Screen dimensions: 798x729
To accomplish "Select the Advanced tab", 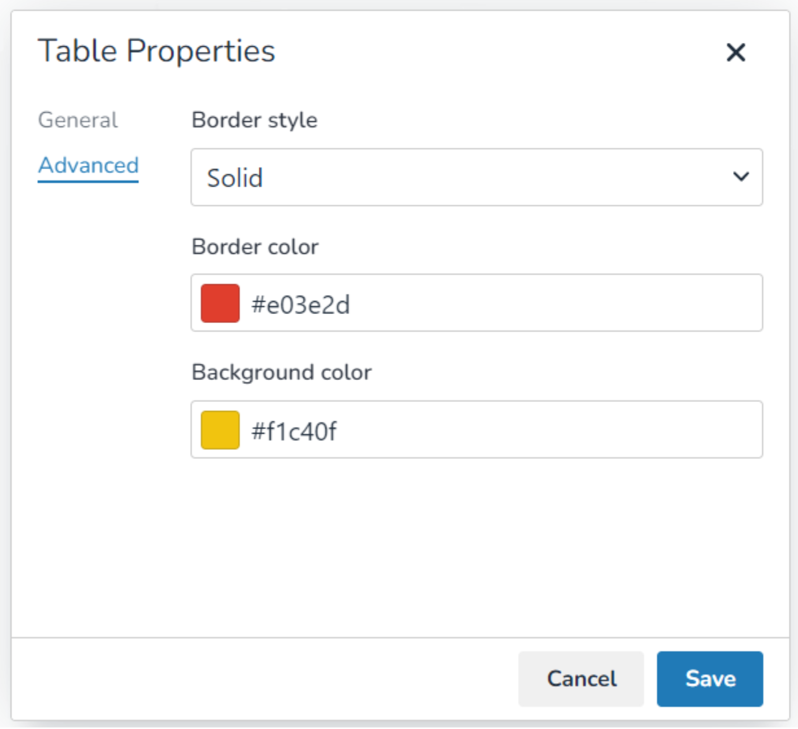I will point(88,166).
